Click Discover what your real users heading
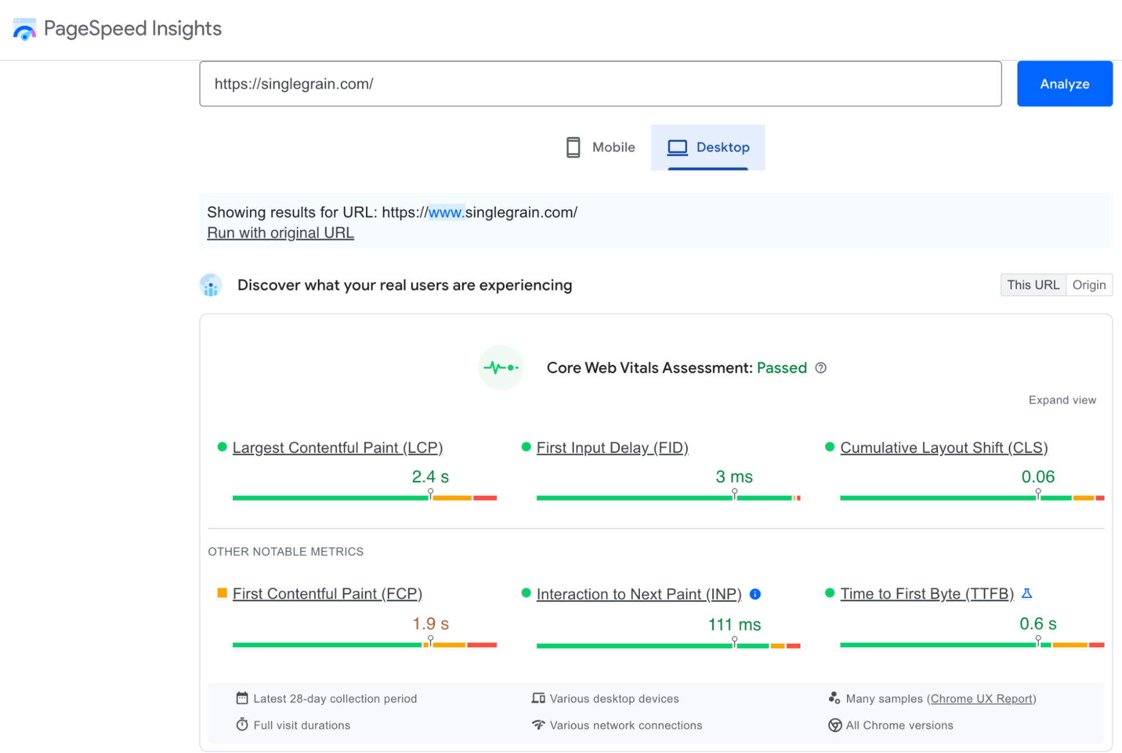Screen dimensions: 1122x753 [x=405, y=285]
